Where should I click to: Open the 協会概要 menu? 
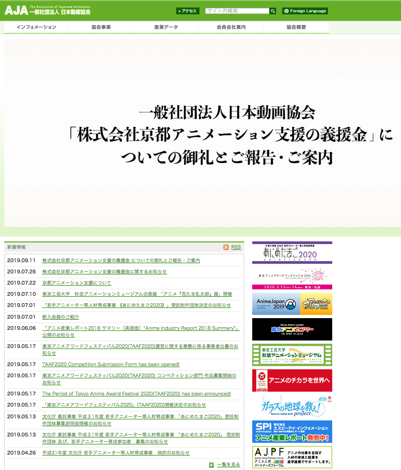pyautogui.click(x=296, y=27)
